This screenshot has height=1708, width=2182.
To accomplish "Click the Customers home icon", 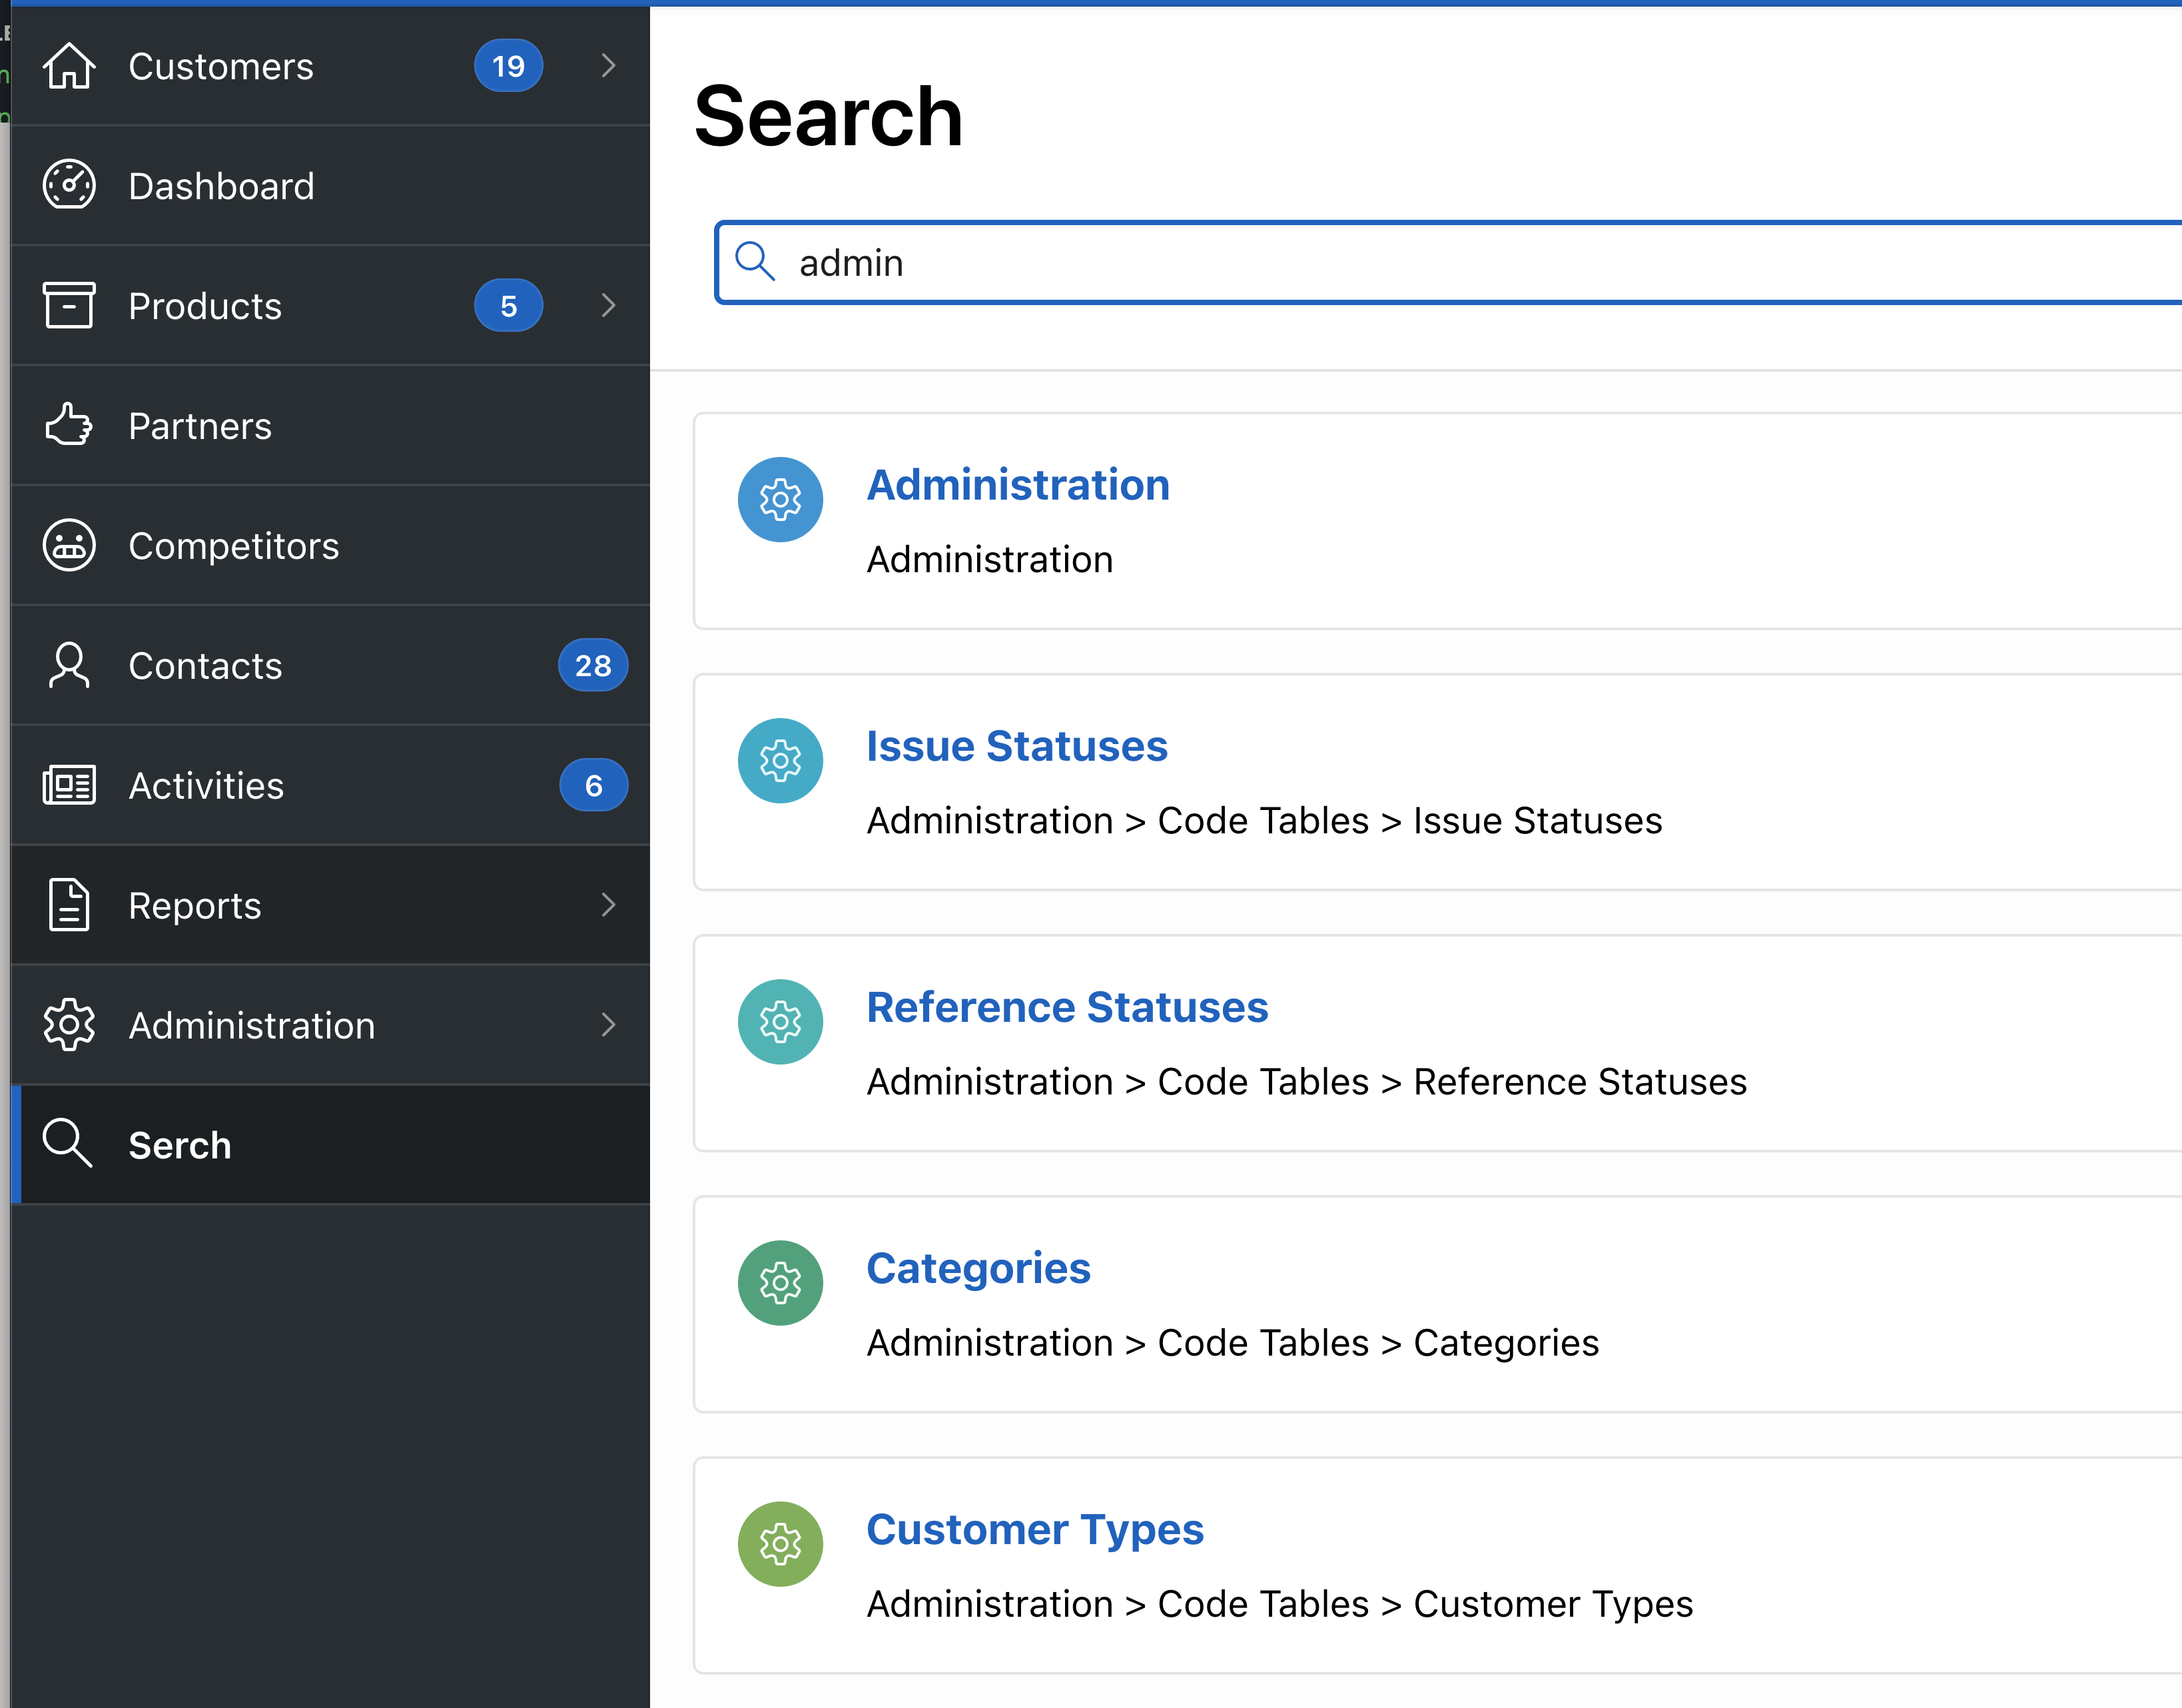I will [x=69, y=66].
